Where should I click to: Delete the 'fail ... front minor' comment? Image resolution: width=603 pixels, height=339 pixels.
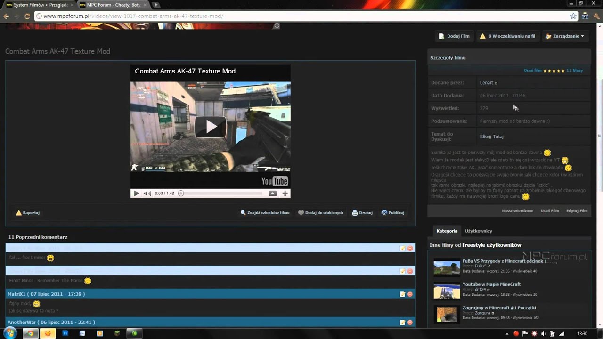coord(410,248)
